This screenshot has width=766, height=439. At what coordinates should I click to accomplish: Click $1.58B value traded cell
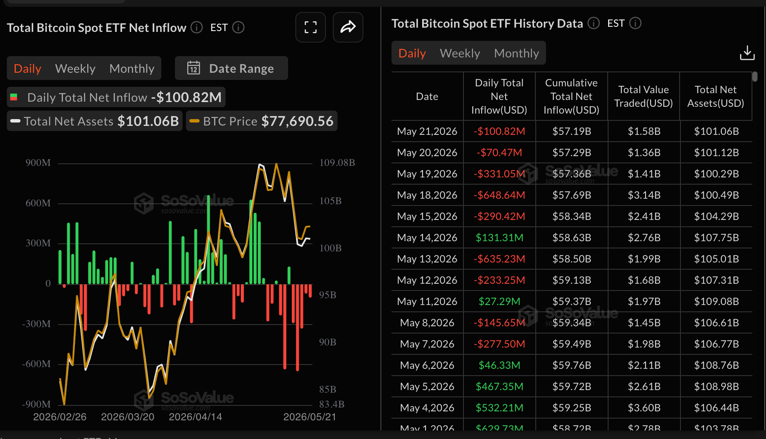pos(644,131)
